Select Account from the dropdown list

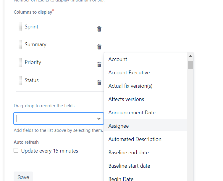tap(118, 59)
